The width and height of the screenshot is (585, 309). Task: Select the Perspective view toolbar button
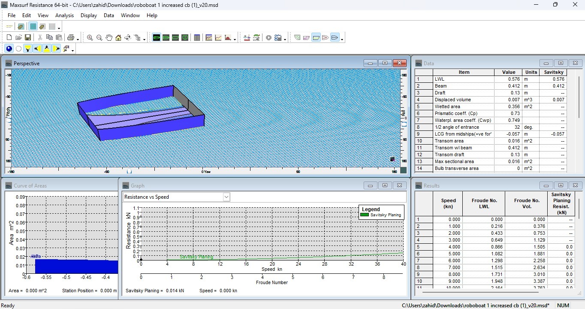[157, 38]
